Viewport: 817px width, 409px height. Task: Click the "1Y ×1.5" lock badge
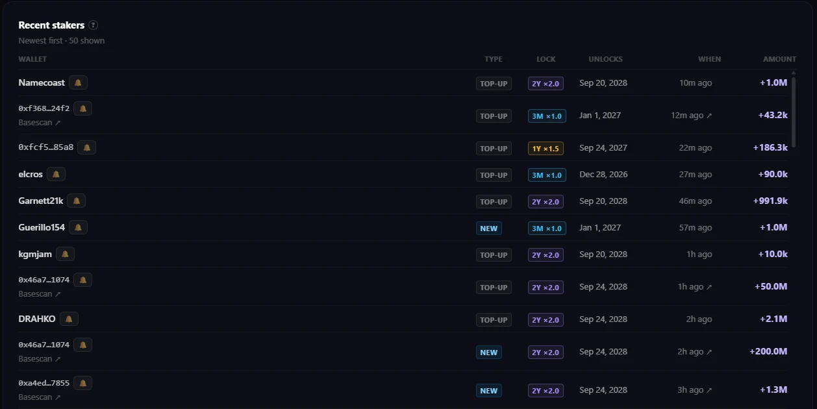tap(546, 149)
